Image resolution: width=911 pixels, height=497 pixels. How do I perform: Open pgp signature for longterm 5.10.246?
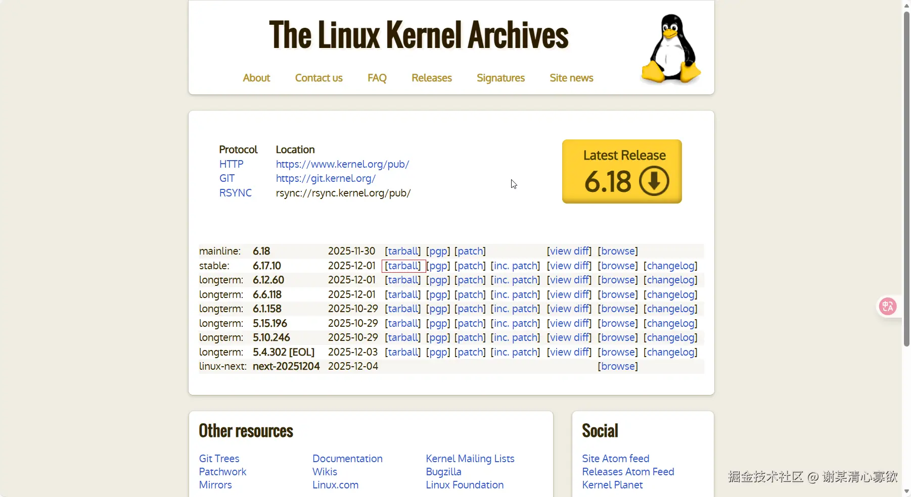[x=438, y=337]
